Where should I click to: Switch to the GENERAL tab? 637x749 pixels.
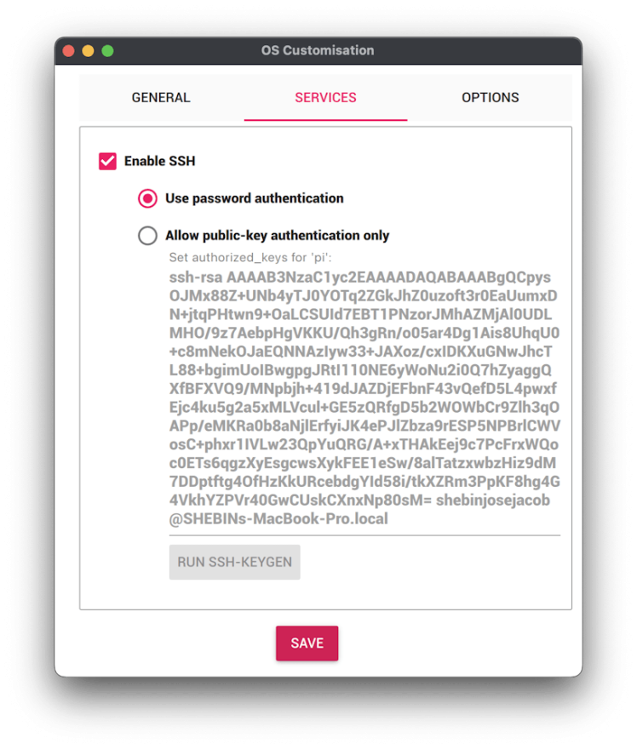(161, 98)
